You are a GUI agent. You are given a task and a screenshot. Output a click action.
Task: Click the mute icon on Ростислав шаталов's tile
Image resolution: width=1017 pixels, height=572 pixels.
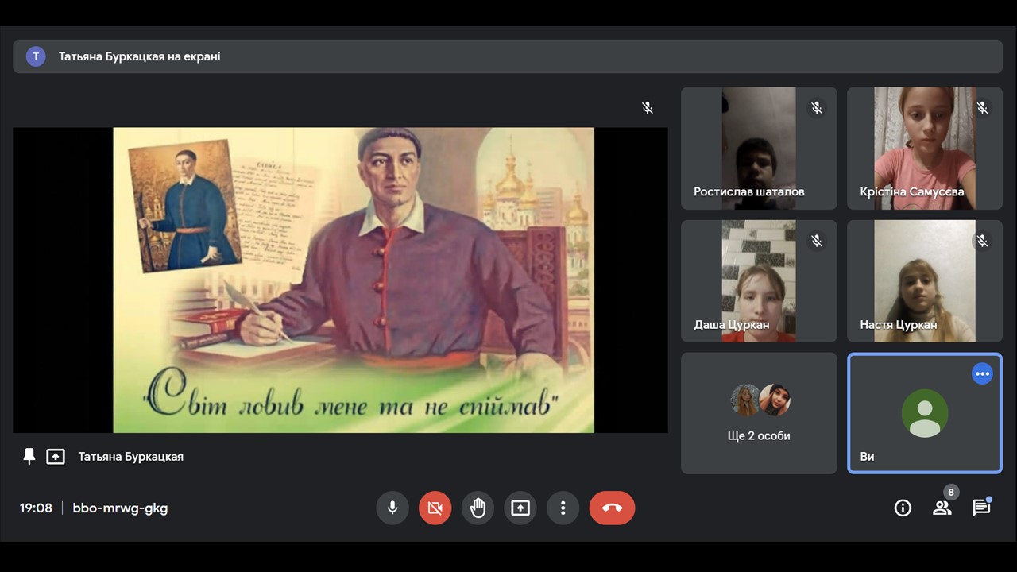click(816, 107)
